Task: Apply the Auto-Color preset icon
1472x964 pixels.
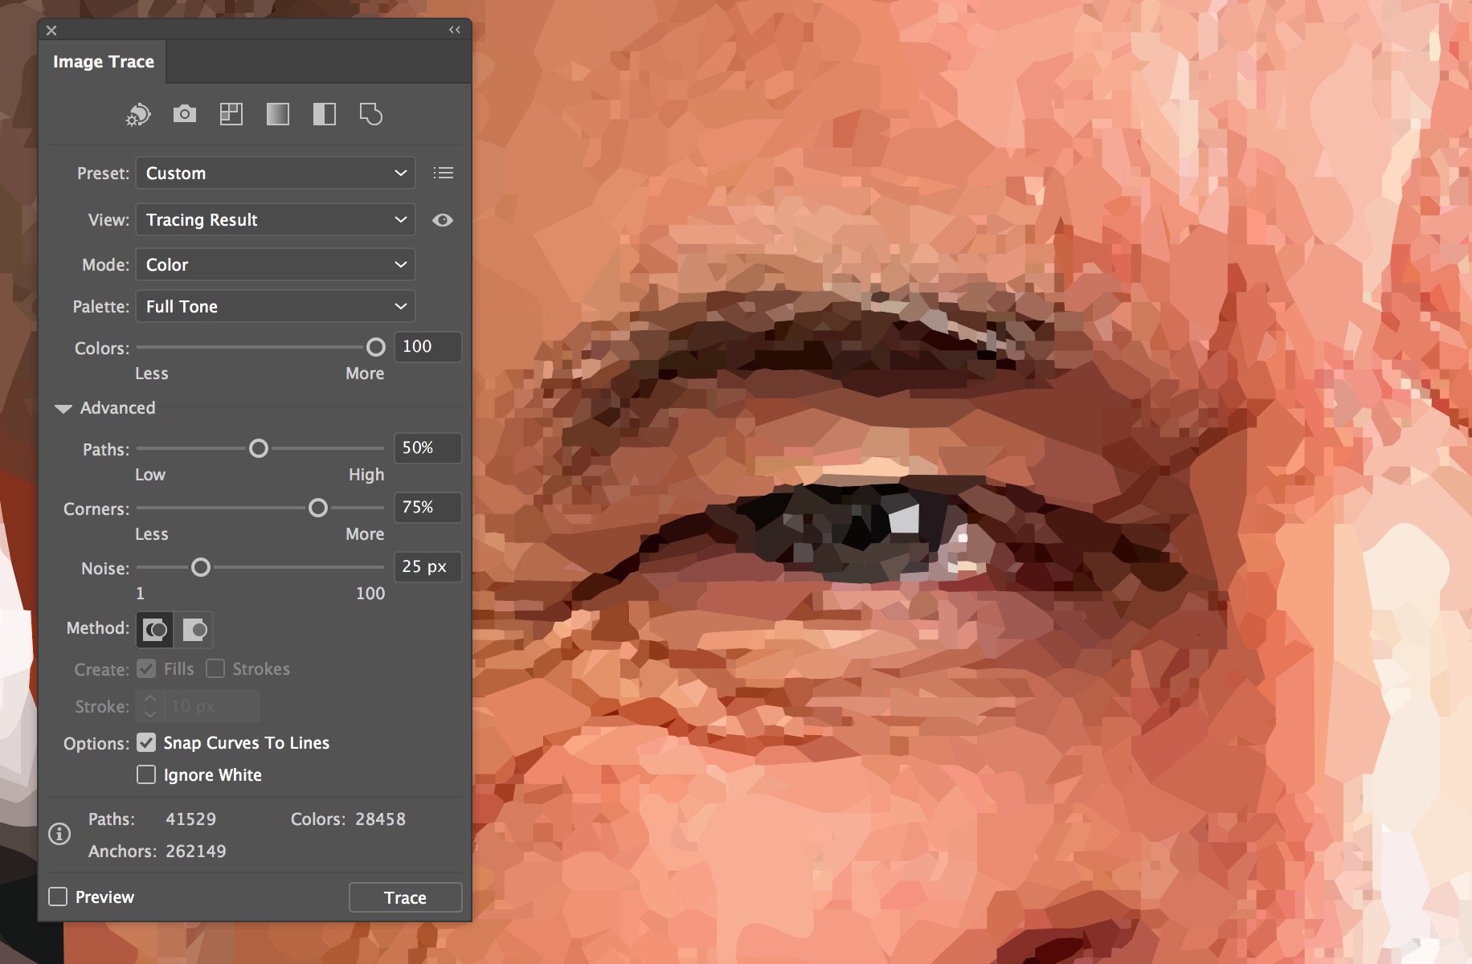Action: 138,115
